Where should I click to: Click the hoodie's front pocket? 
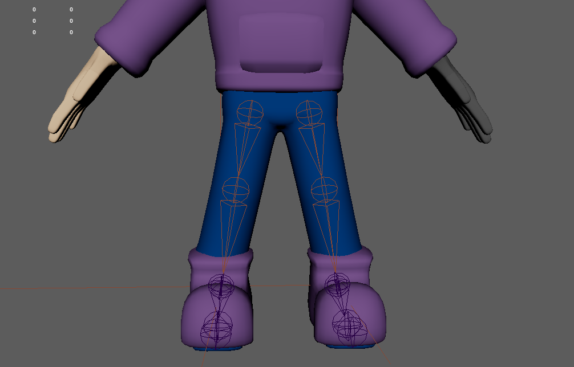[x=281, y=43]
